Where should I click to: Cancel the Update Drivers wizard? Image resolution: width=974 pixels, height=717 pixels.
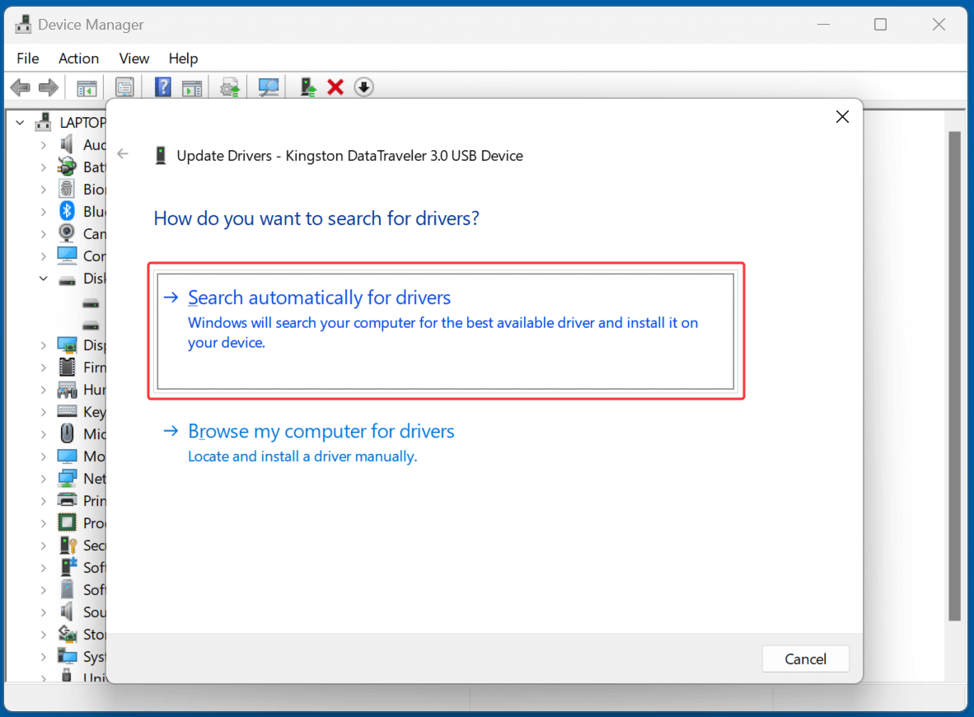pyautogui.click(x=805, y=658)
